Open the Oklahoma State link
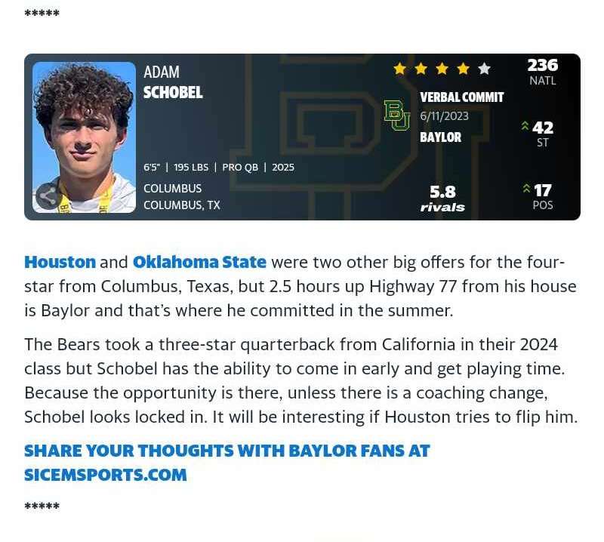 pyautogui.click(x=199, y=263)
